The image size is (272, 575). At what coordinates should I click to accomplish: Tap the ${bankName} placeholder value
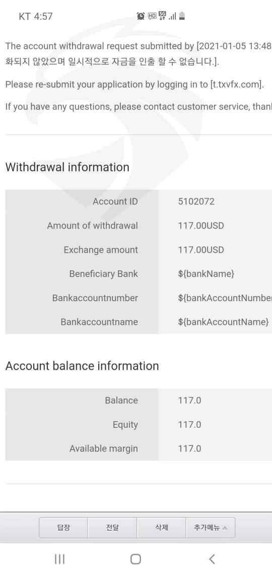(x=206, y=274)
